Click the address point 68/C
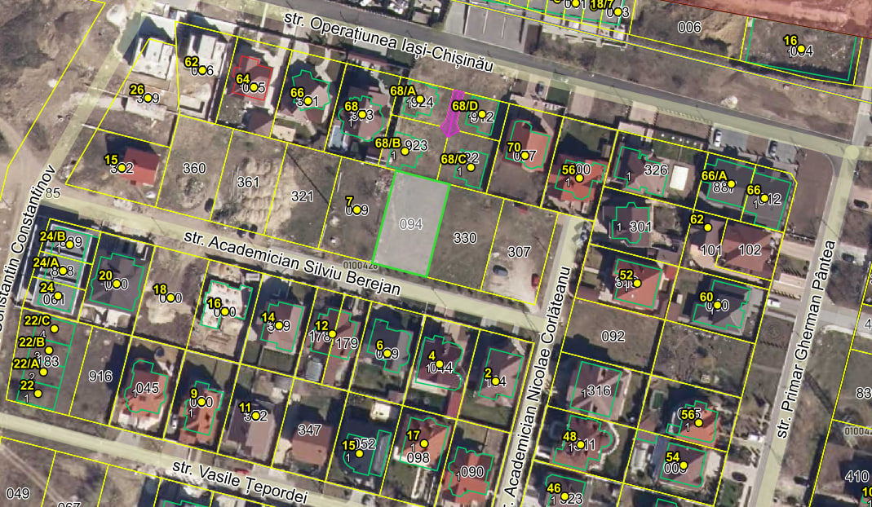This screenshot has width=872, height=507. [x=471, y=167]
